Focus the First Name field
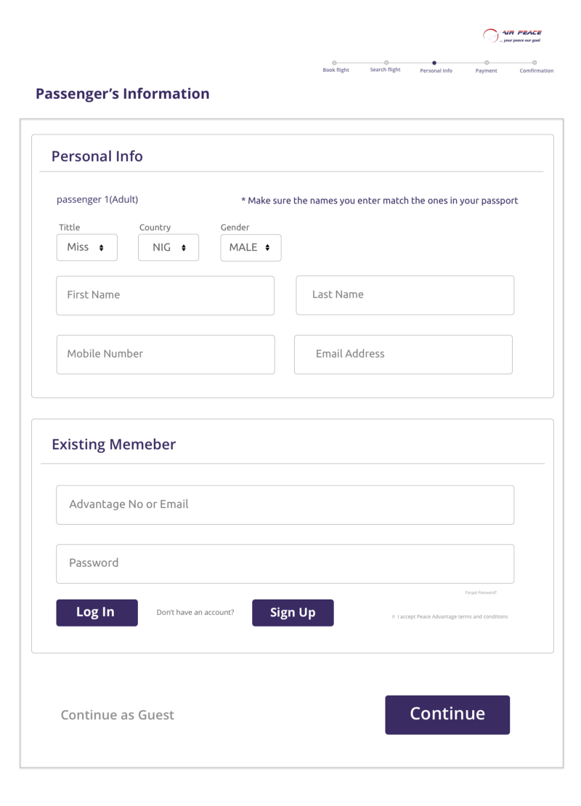The width and height of the screenshot is (581, 806). point(166,295)
